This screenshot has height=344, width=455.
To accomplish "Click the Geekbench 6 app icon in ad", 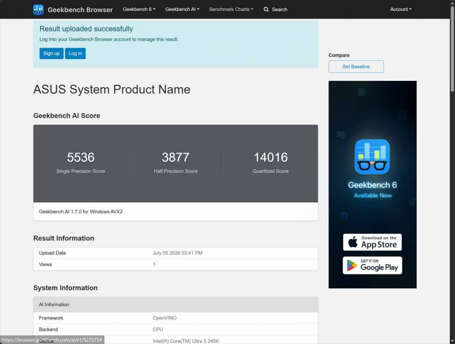I will (372, 157).
